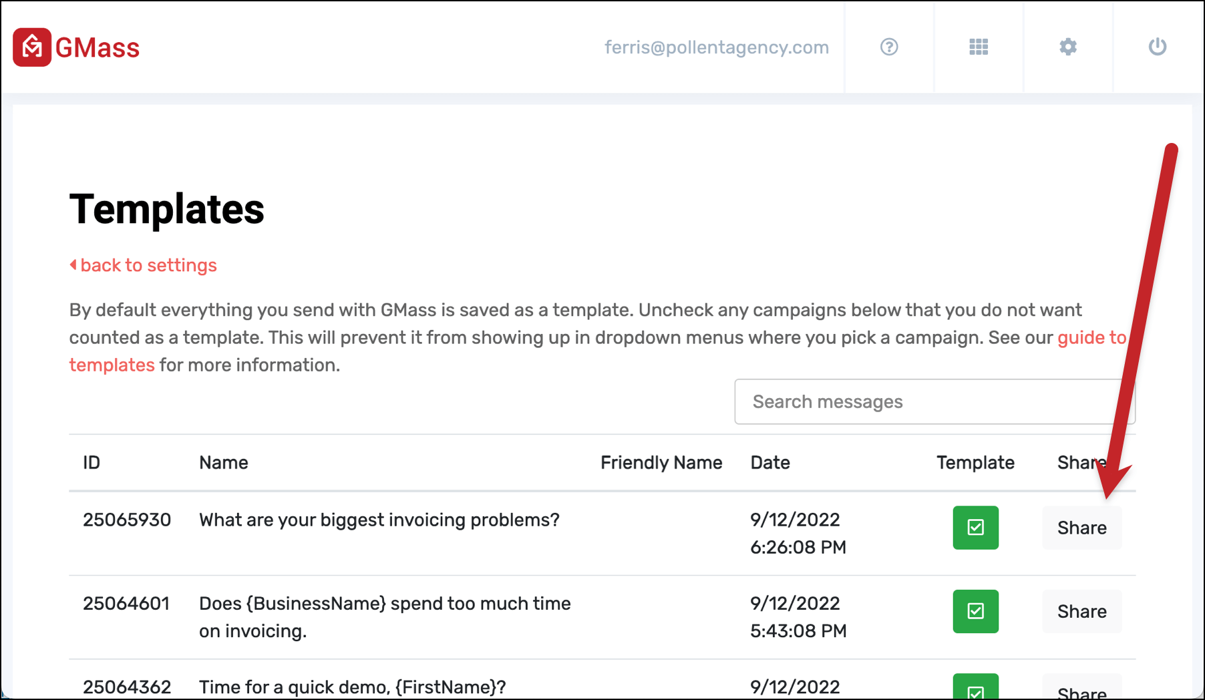Click the ferris@pollentagency.com account email
The image size is (1205, 700).
[717, 47]
